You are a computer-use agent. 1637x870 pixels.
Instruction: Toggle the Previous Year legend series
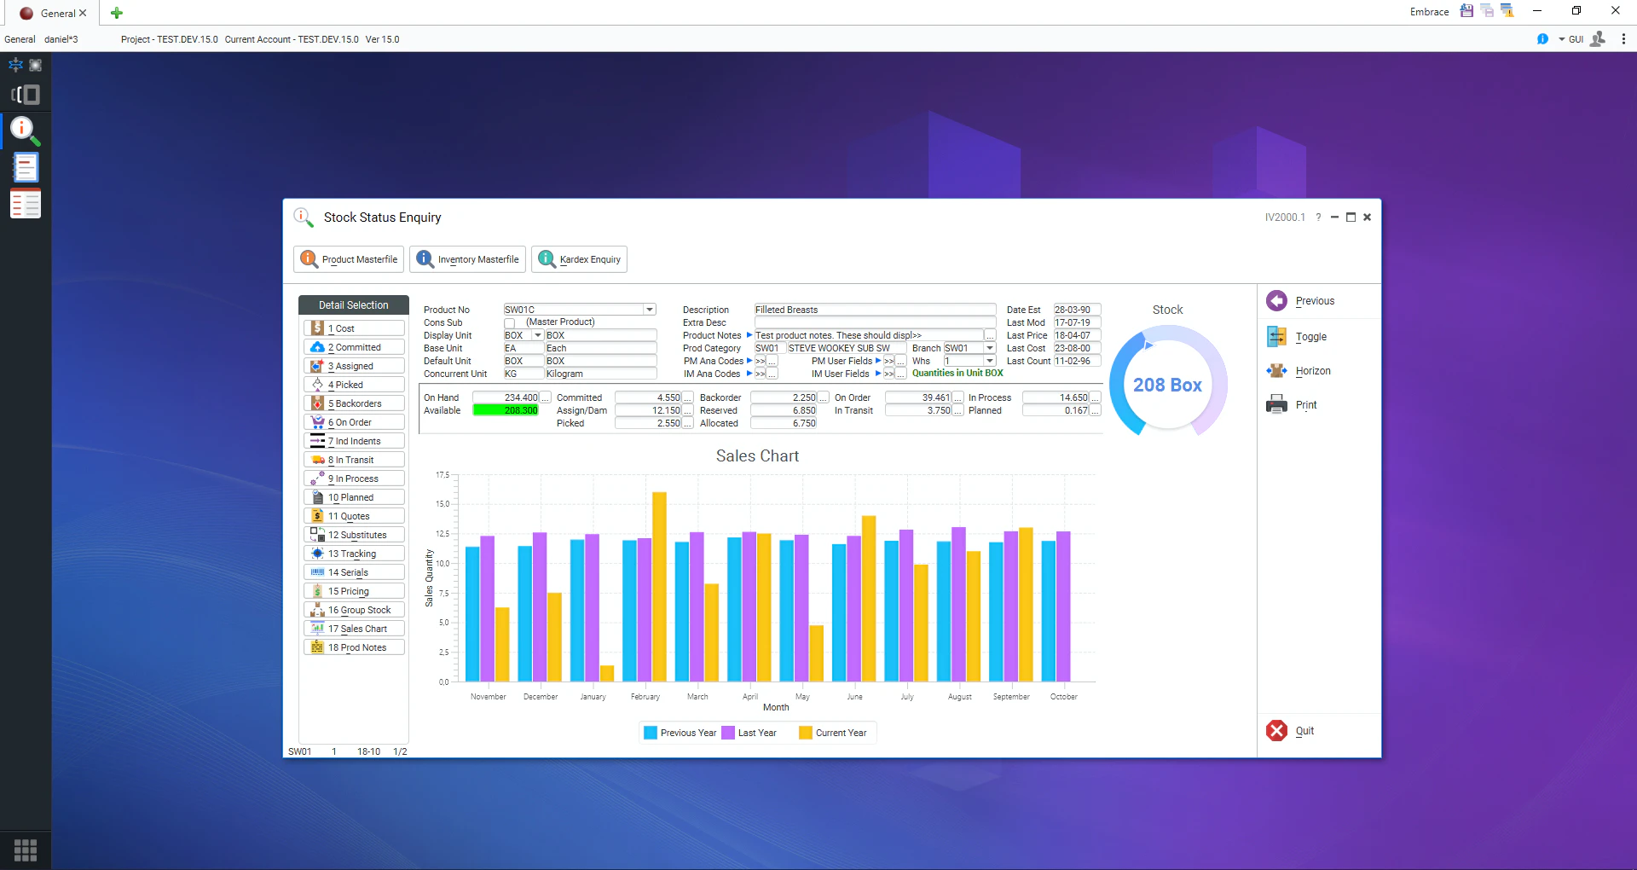(x=680, y=733)
